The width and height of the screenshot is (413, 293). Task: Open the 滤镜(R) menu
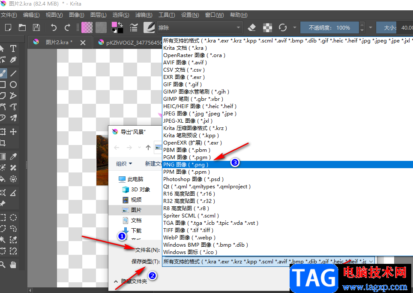[144, 15]
